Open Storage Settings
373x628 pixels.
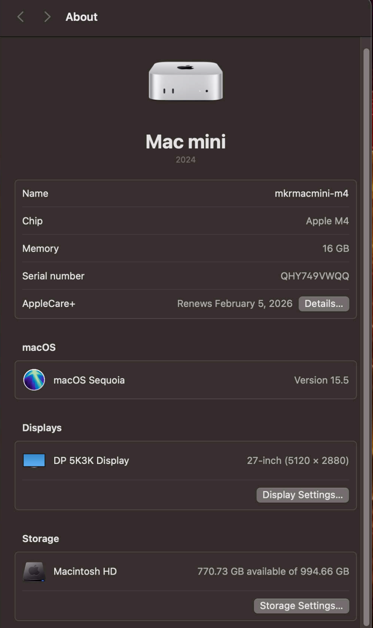tap(301, 606)
